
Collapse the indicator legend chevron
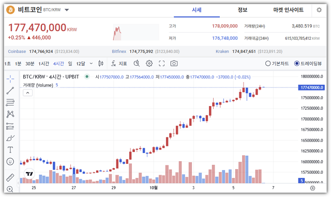click(x=27, y=93)
